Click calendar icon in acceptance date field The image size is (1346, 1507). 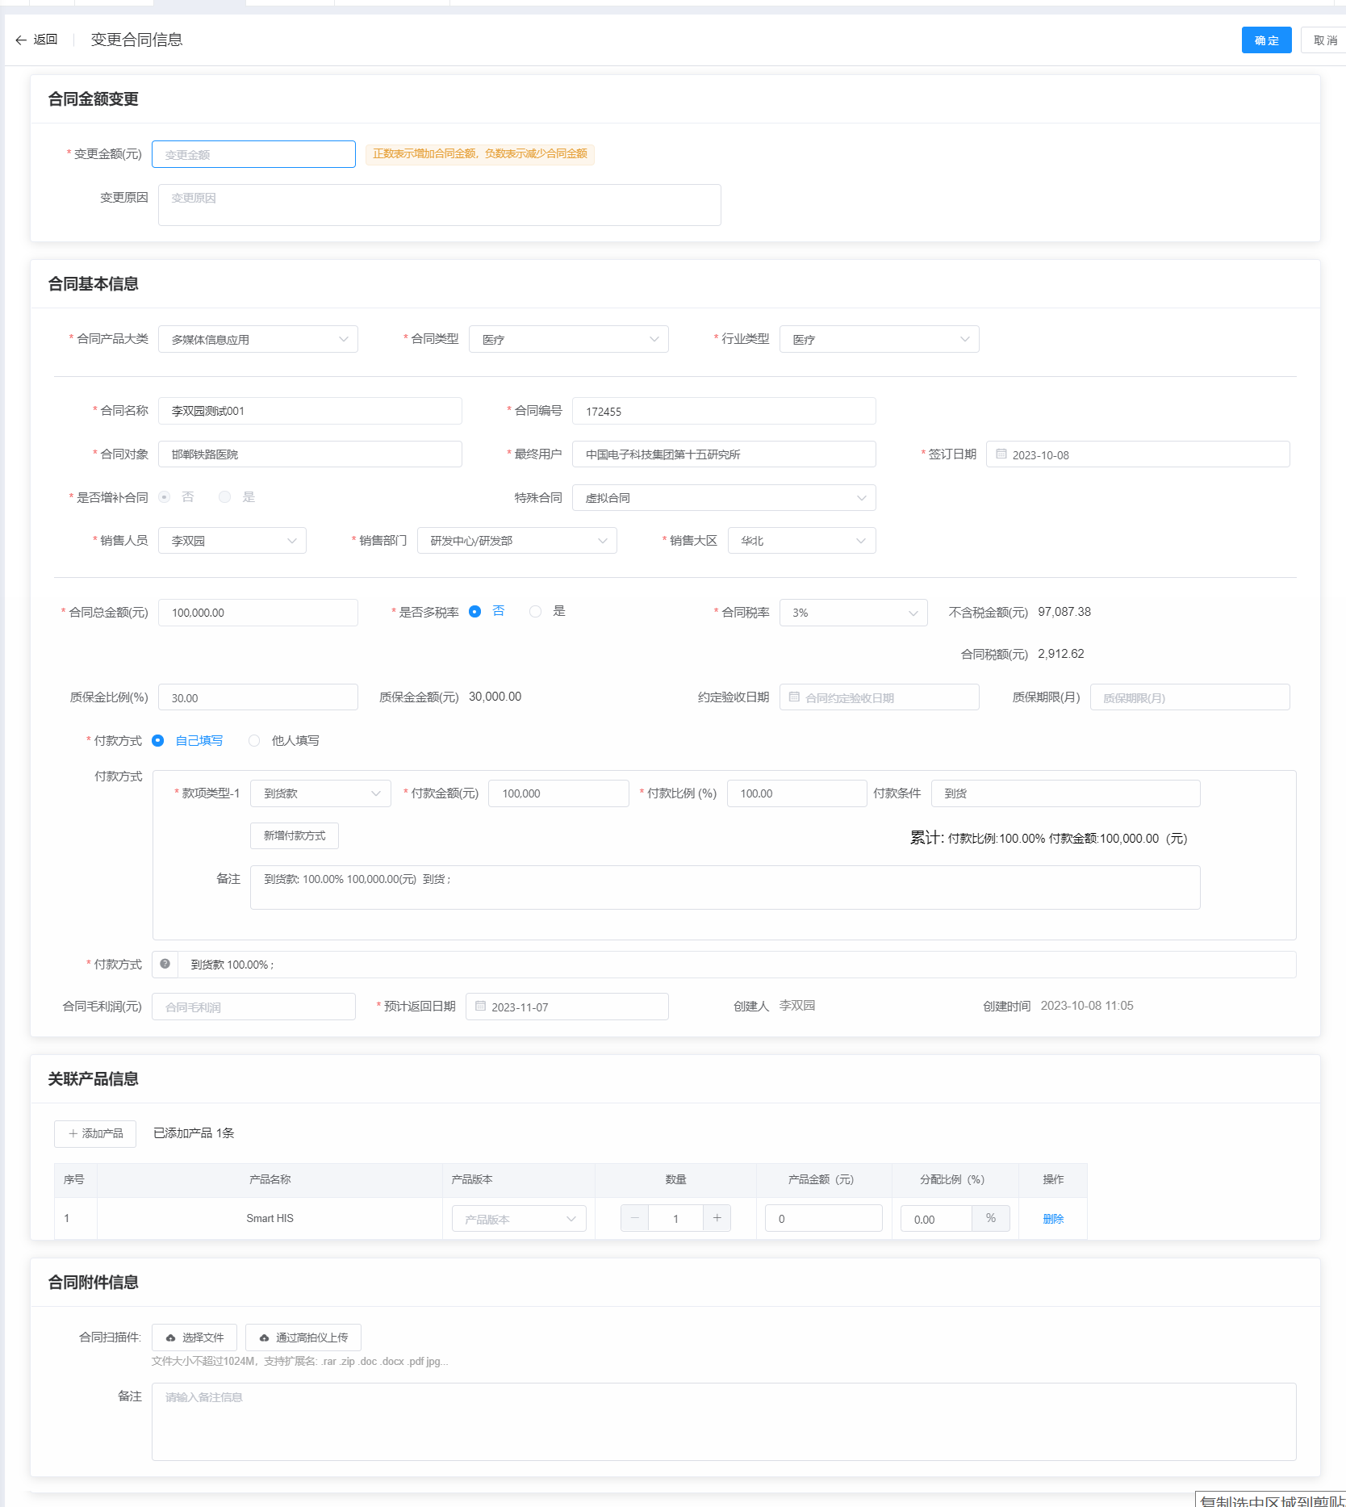[794, 697]
